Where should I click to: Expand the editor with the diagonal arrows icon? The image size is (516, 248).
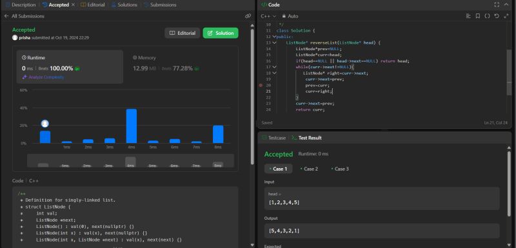(x=506, y=15)
